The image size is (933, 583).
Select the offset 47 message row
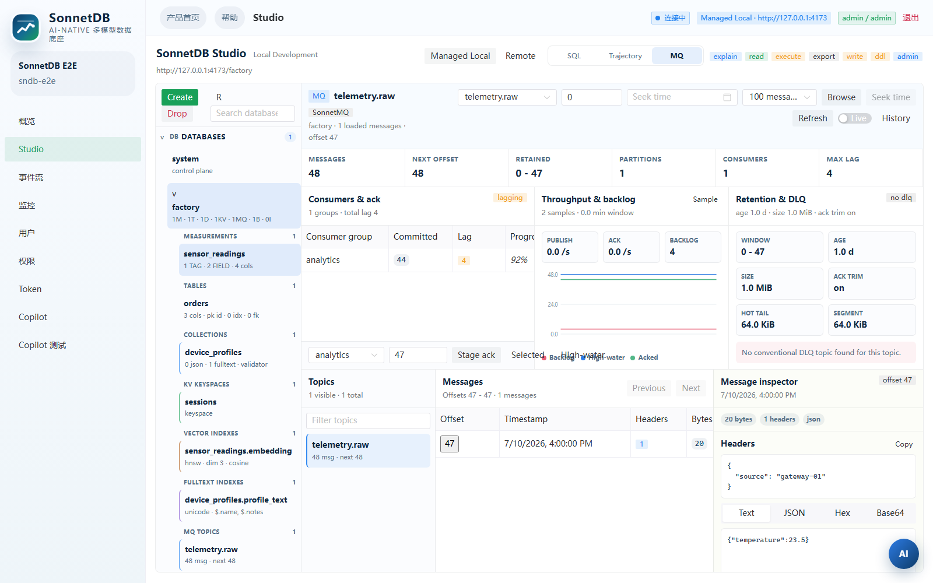[x=574, y=444]
